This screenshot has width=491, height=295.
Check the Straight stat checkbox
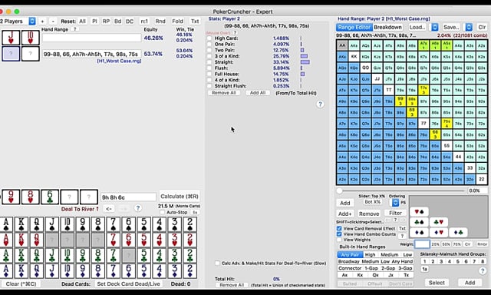tap(209, 62)
